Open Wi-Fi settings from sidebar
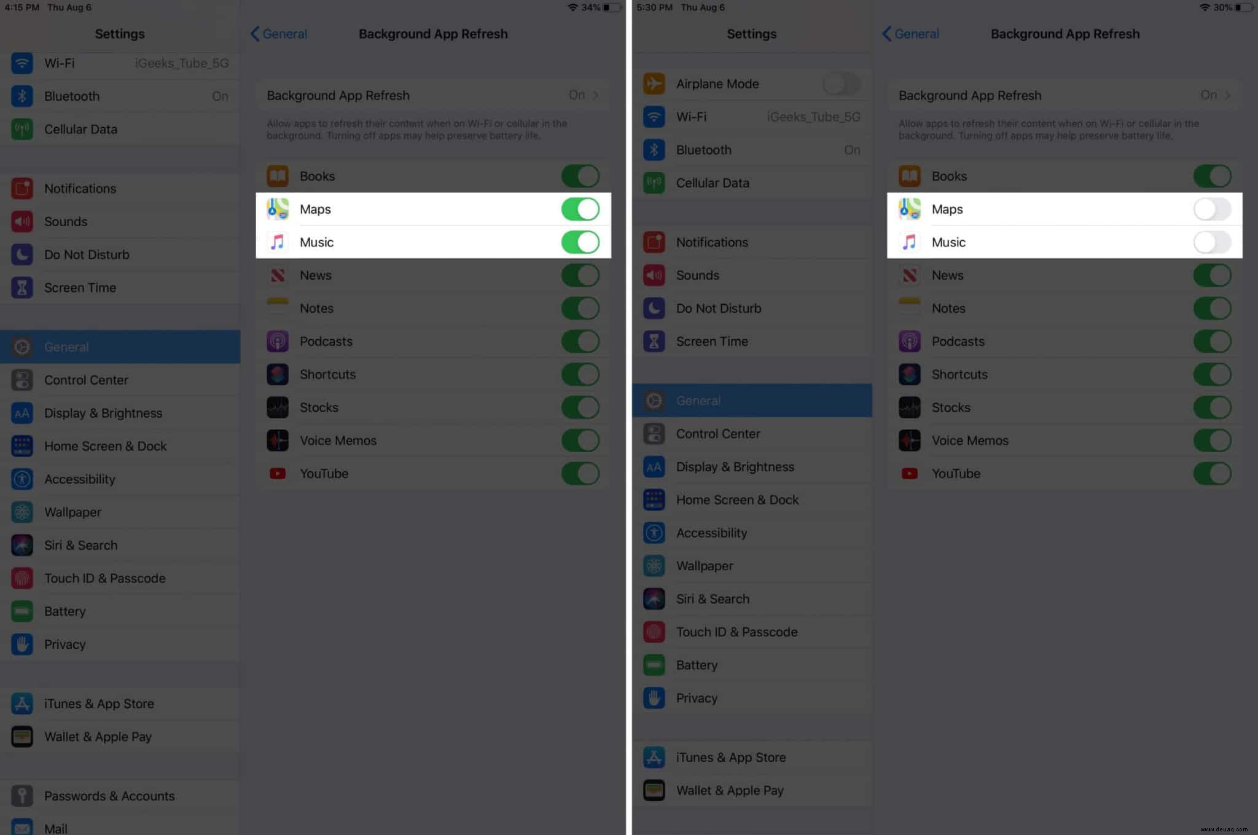Viewport: 1258px width, 835px height. coord(120,63)
